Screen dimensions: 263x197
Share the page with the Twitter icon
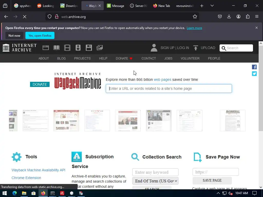(254, 74)
